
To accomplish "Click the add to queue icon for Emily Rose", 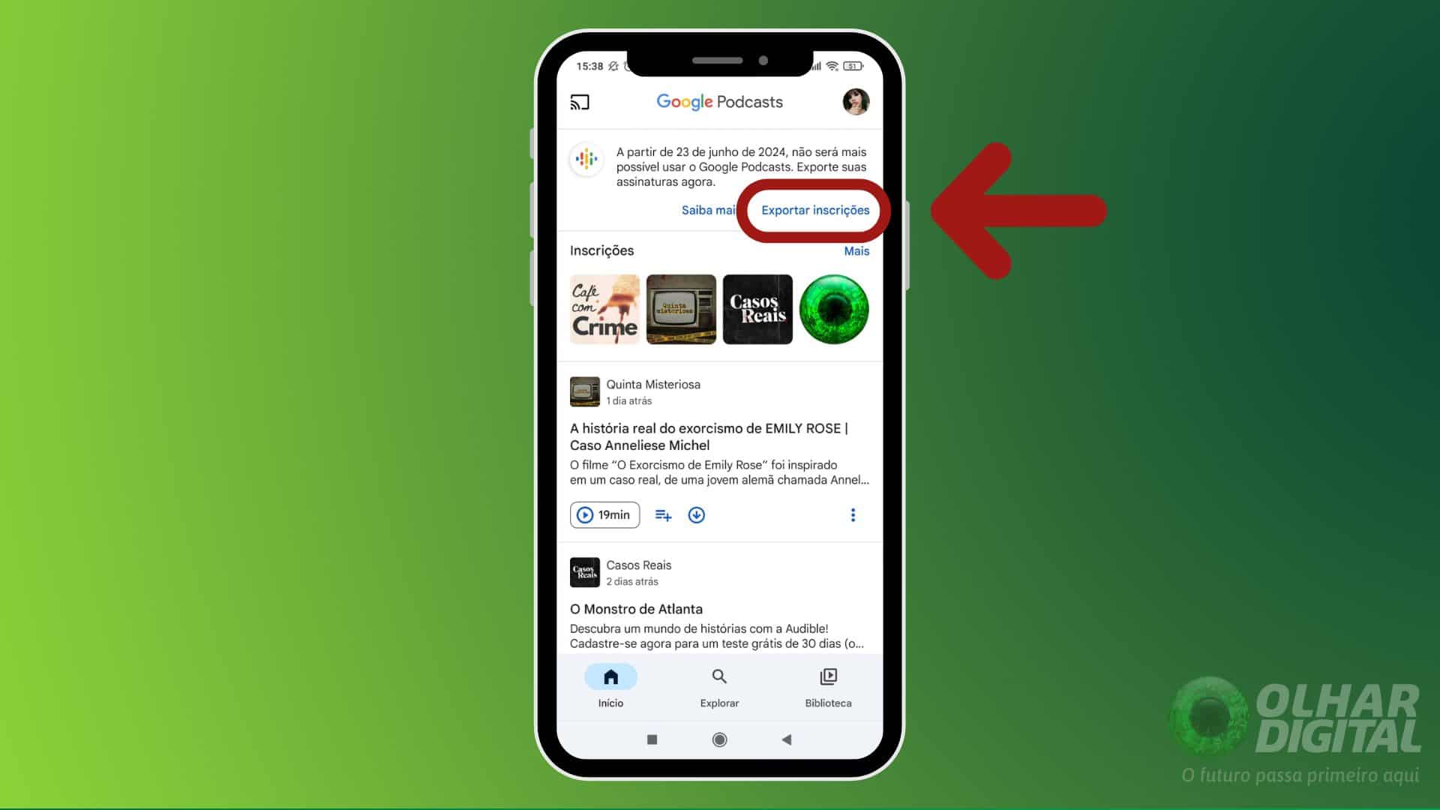I will (x=664, y=514).
